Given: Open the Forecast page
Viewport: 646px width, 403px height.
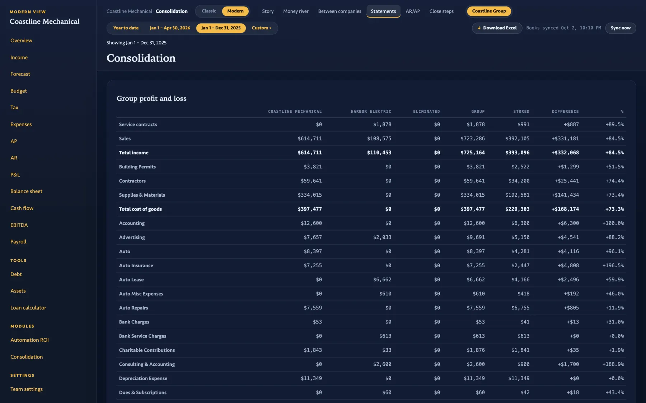Looking at the screenshot, I should [x=20, y=74].
